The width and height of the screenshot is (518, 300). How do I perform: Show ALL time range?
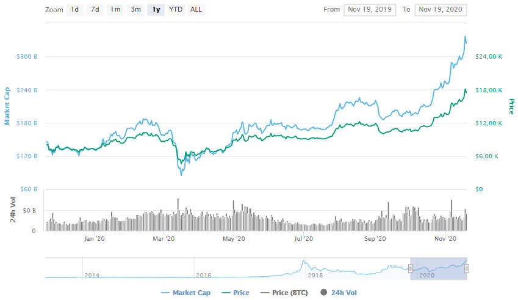[x=196, y=10]
